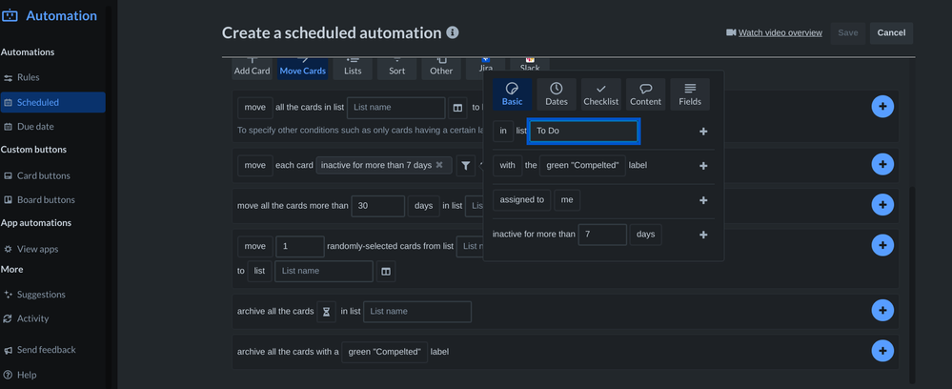Click Send feedback

click(x=52, y=350)
